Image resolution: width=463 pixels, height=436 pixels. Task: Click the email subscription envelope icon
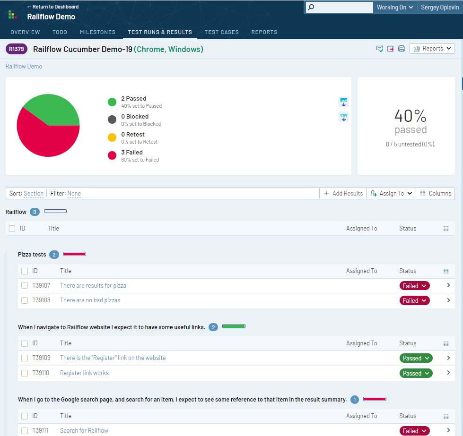[x=379, y=49]
